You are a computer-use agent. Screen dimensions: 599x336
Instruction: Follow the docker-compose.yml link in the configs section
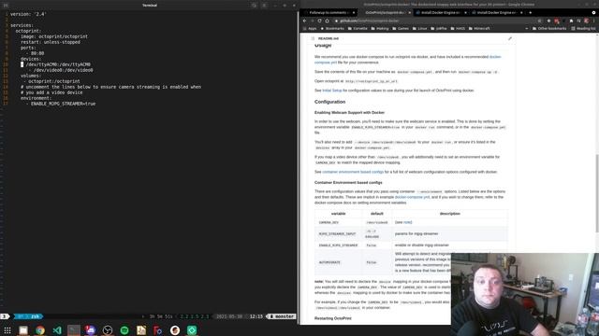tap(412, 197)
